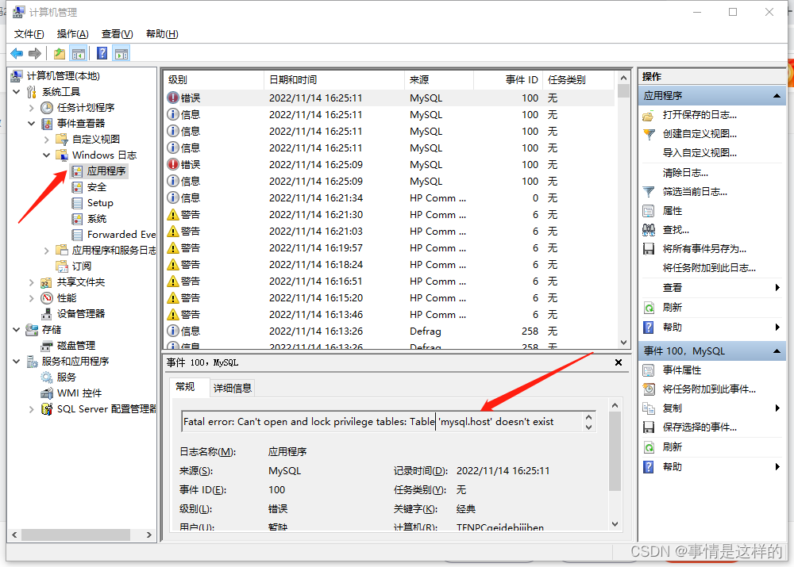794x567 pixels.
Task: Toggle the action pane toolbar icon
Action: [121, 53]
